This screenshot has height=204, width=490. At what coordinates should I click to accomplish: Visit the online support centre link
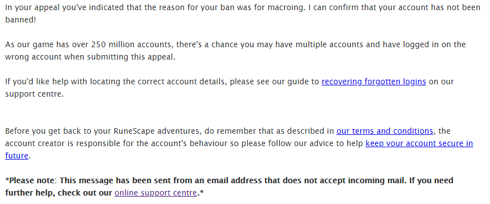tap(156, 193)
